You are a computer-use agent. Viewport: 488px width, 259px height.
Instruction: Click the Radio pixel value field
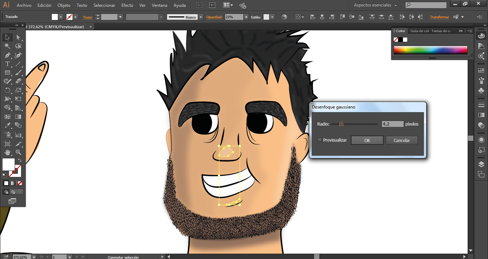392,124
